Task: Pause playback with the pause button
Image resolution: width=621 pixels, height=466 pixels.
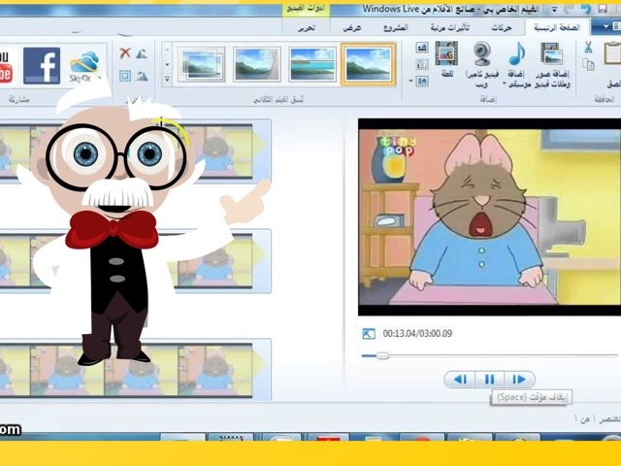Action: click(489, 380)
